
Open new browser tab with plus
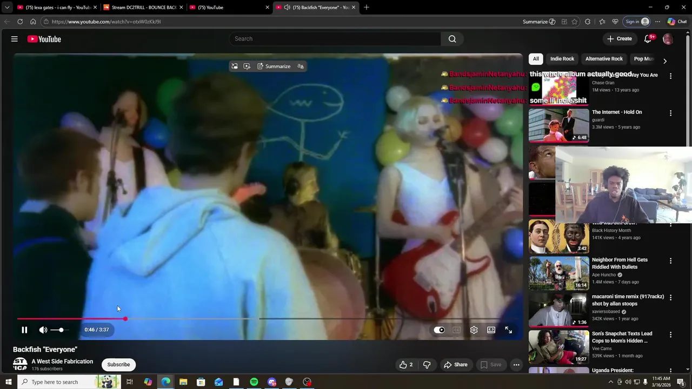367,7
